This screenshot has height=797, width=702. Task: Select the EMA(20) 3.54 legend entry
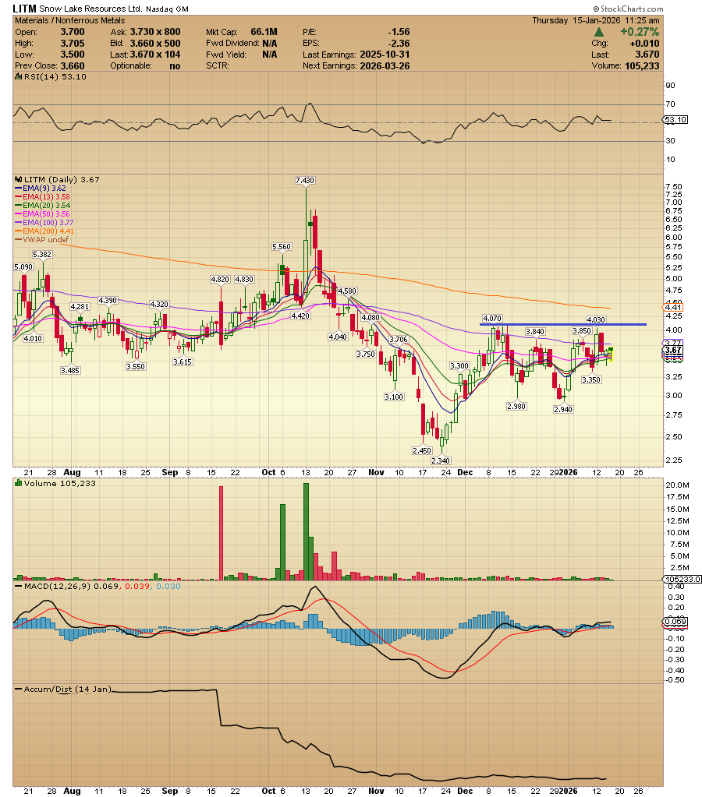coord(43,206)
